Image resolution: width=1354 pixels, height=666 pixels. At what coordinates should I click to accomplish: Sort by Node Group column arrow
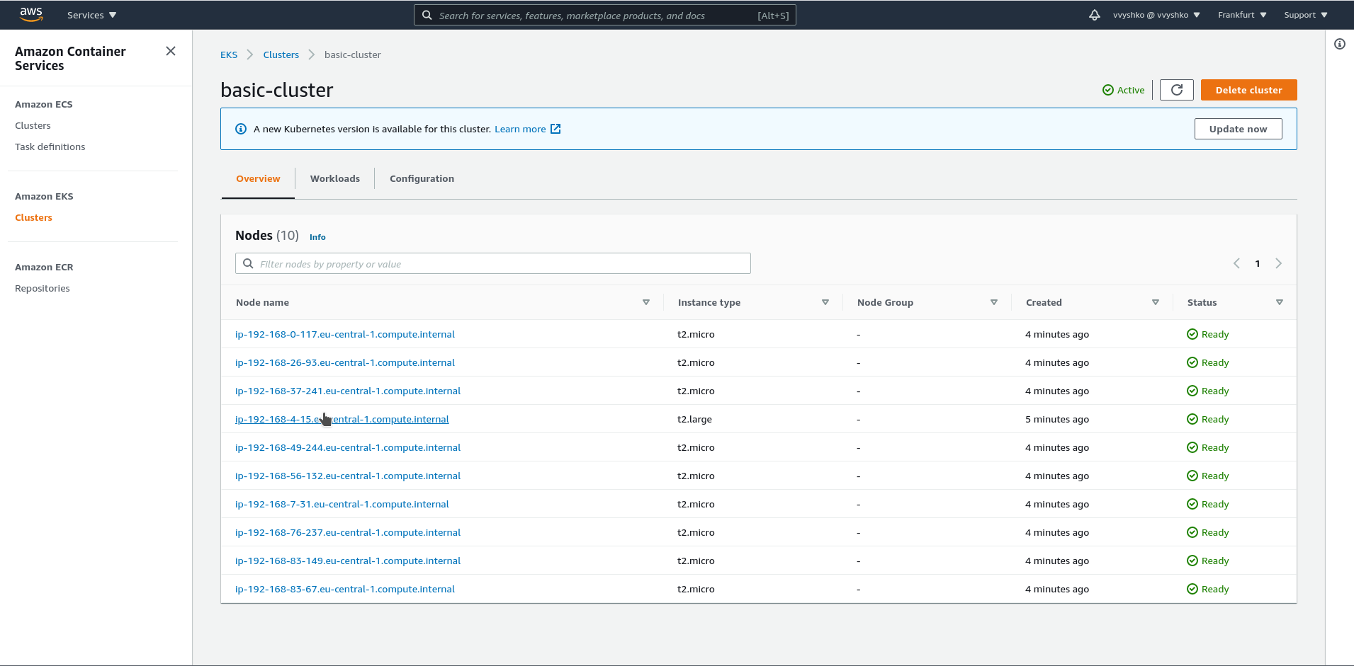[x=994, y=302]
